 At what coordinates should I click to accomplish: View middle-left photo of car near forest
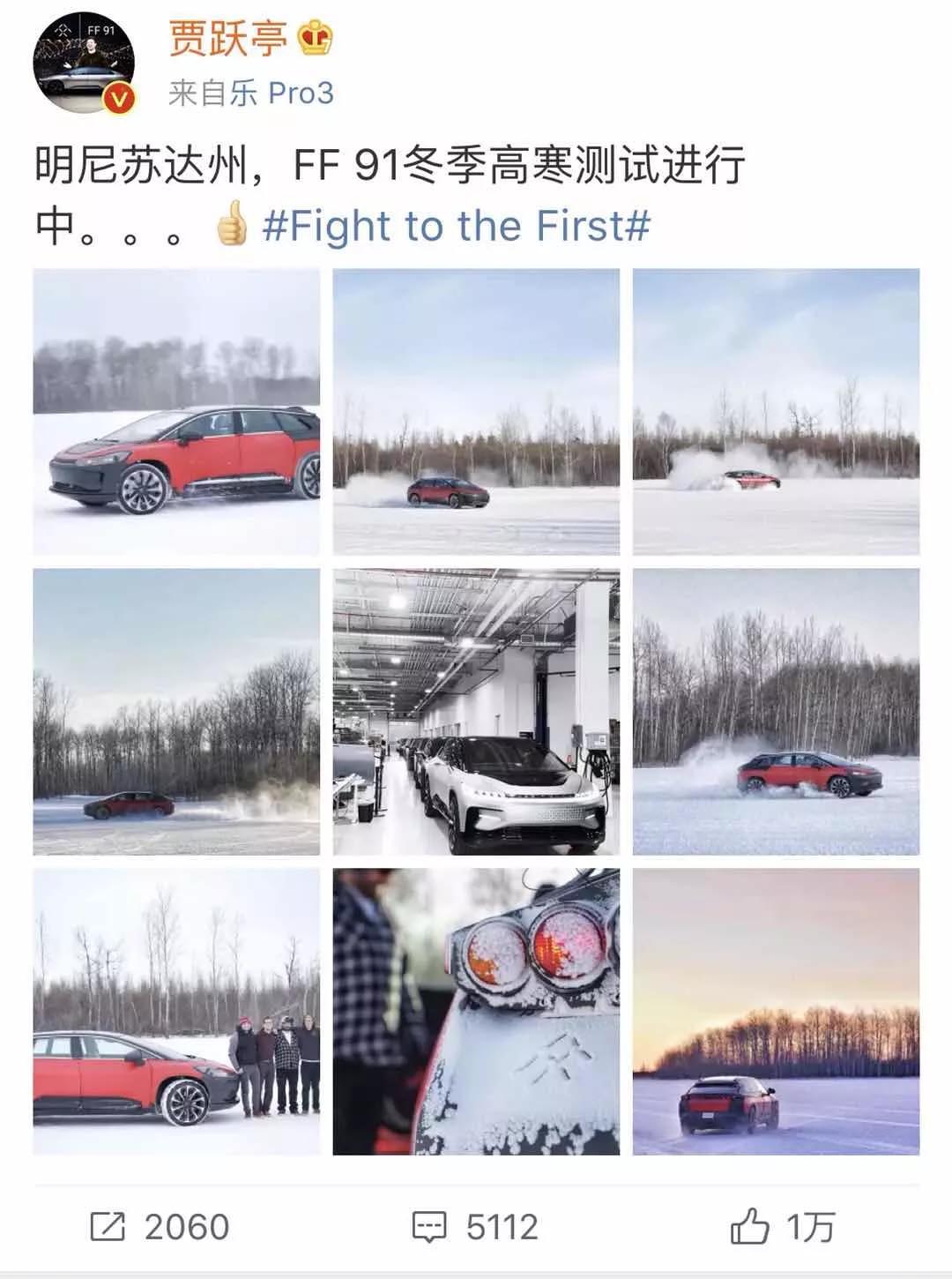coord(176,712)
